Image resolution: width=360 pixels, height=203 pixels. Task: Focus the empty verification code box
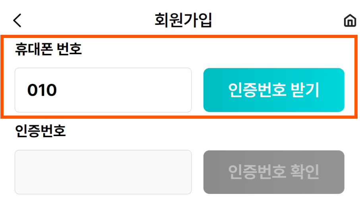tap(103, 172)
